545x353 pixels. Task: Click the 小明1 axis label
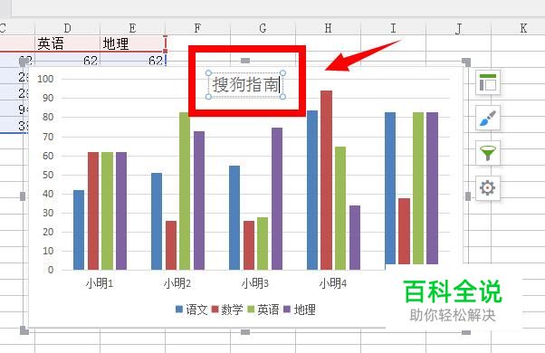(100, 283)
